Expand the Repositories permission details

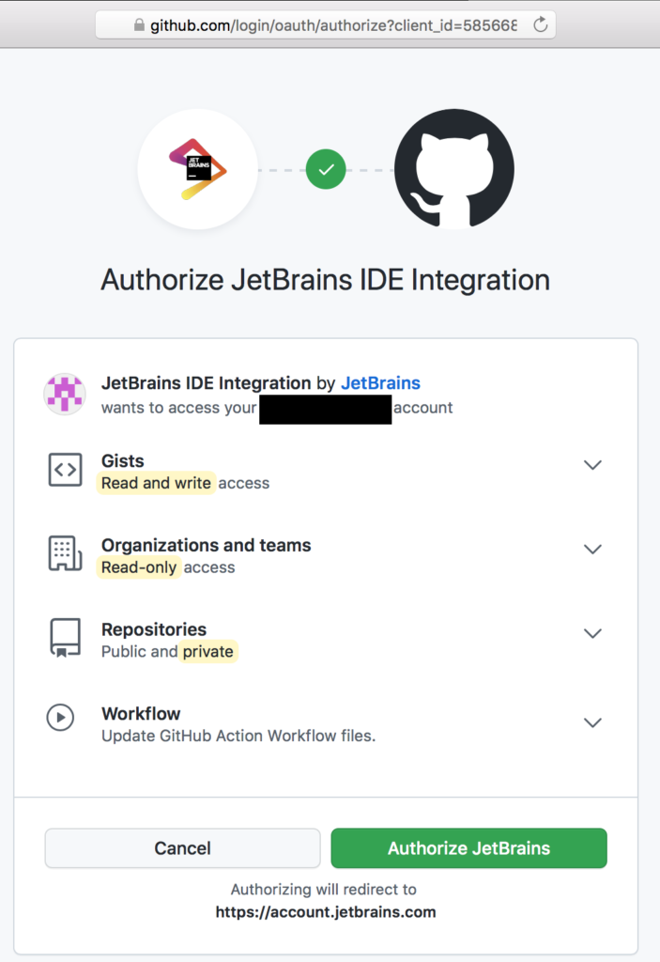[x=592, y=633]
